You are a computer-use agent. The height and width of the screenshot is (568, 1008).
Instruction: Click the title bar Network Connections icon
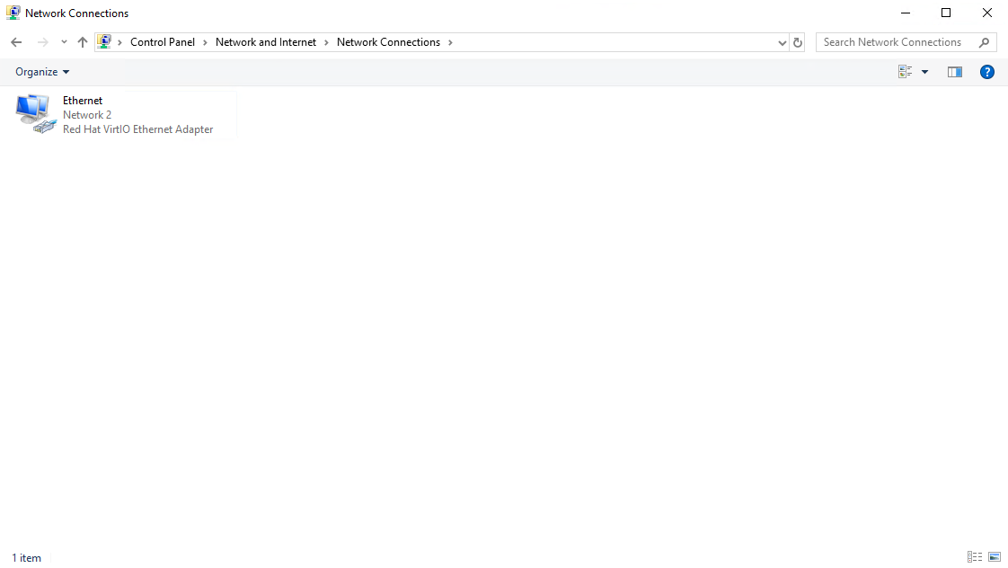(x=13, y=13)
